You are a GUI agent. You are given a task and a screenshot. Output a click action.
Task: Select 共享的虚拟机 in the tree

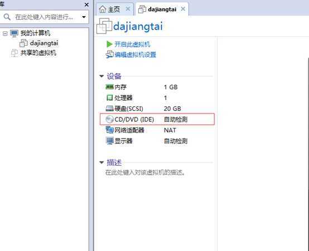click(38, 53)
